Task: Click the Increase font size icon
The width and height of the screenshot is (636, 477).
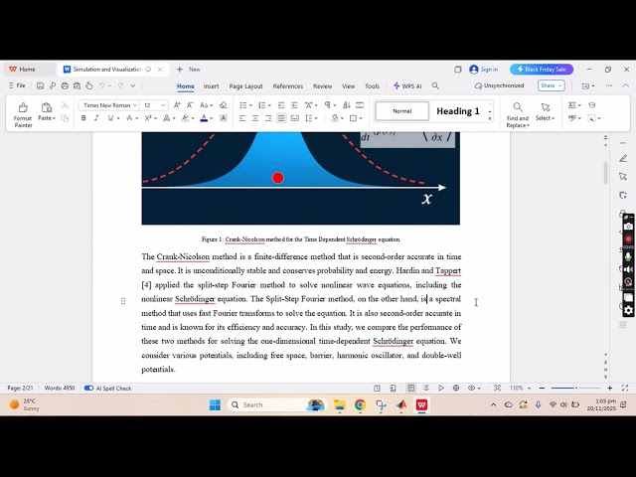Action: 177,105
